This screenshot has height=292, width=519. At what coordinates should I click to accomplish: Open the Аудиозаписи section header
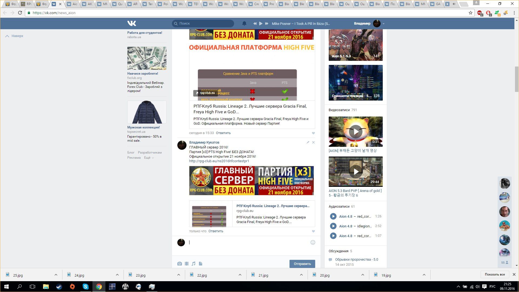tap(339, 207)
